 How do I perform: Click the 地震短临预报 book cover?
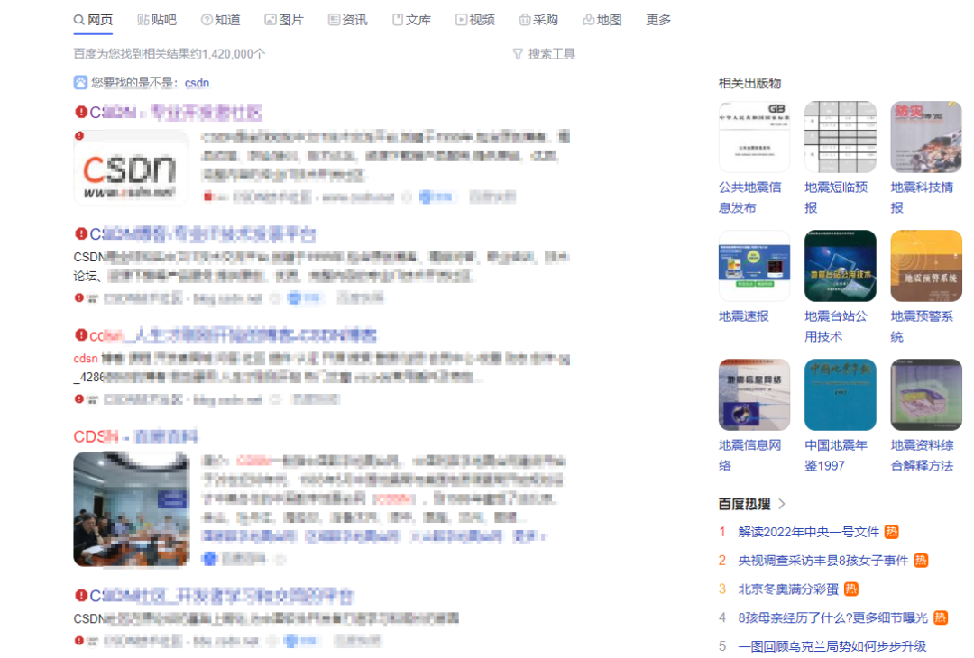(x=840, y=137)
